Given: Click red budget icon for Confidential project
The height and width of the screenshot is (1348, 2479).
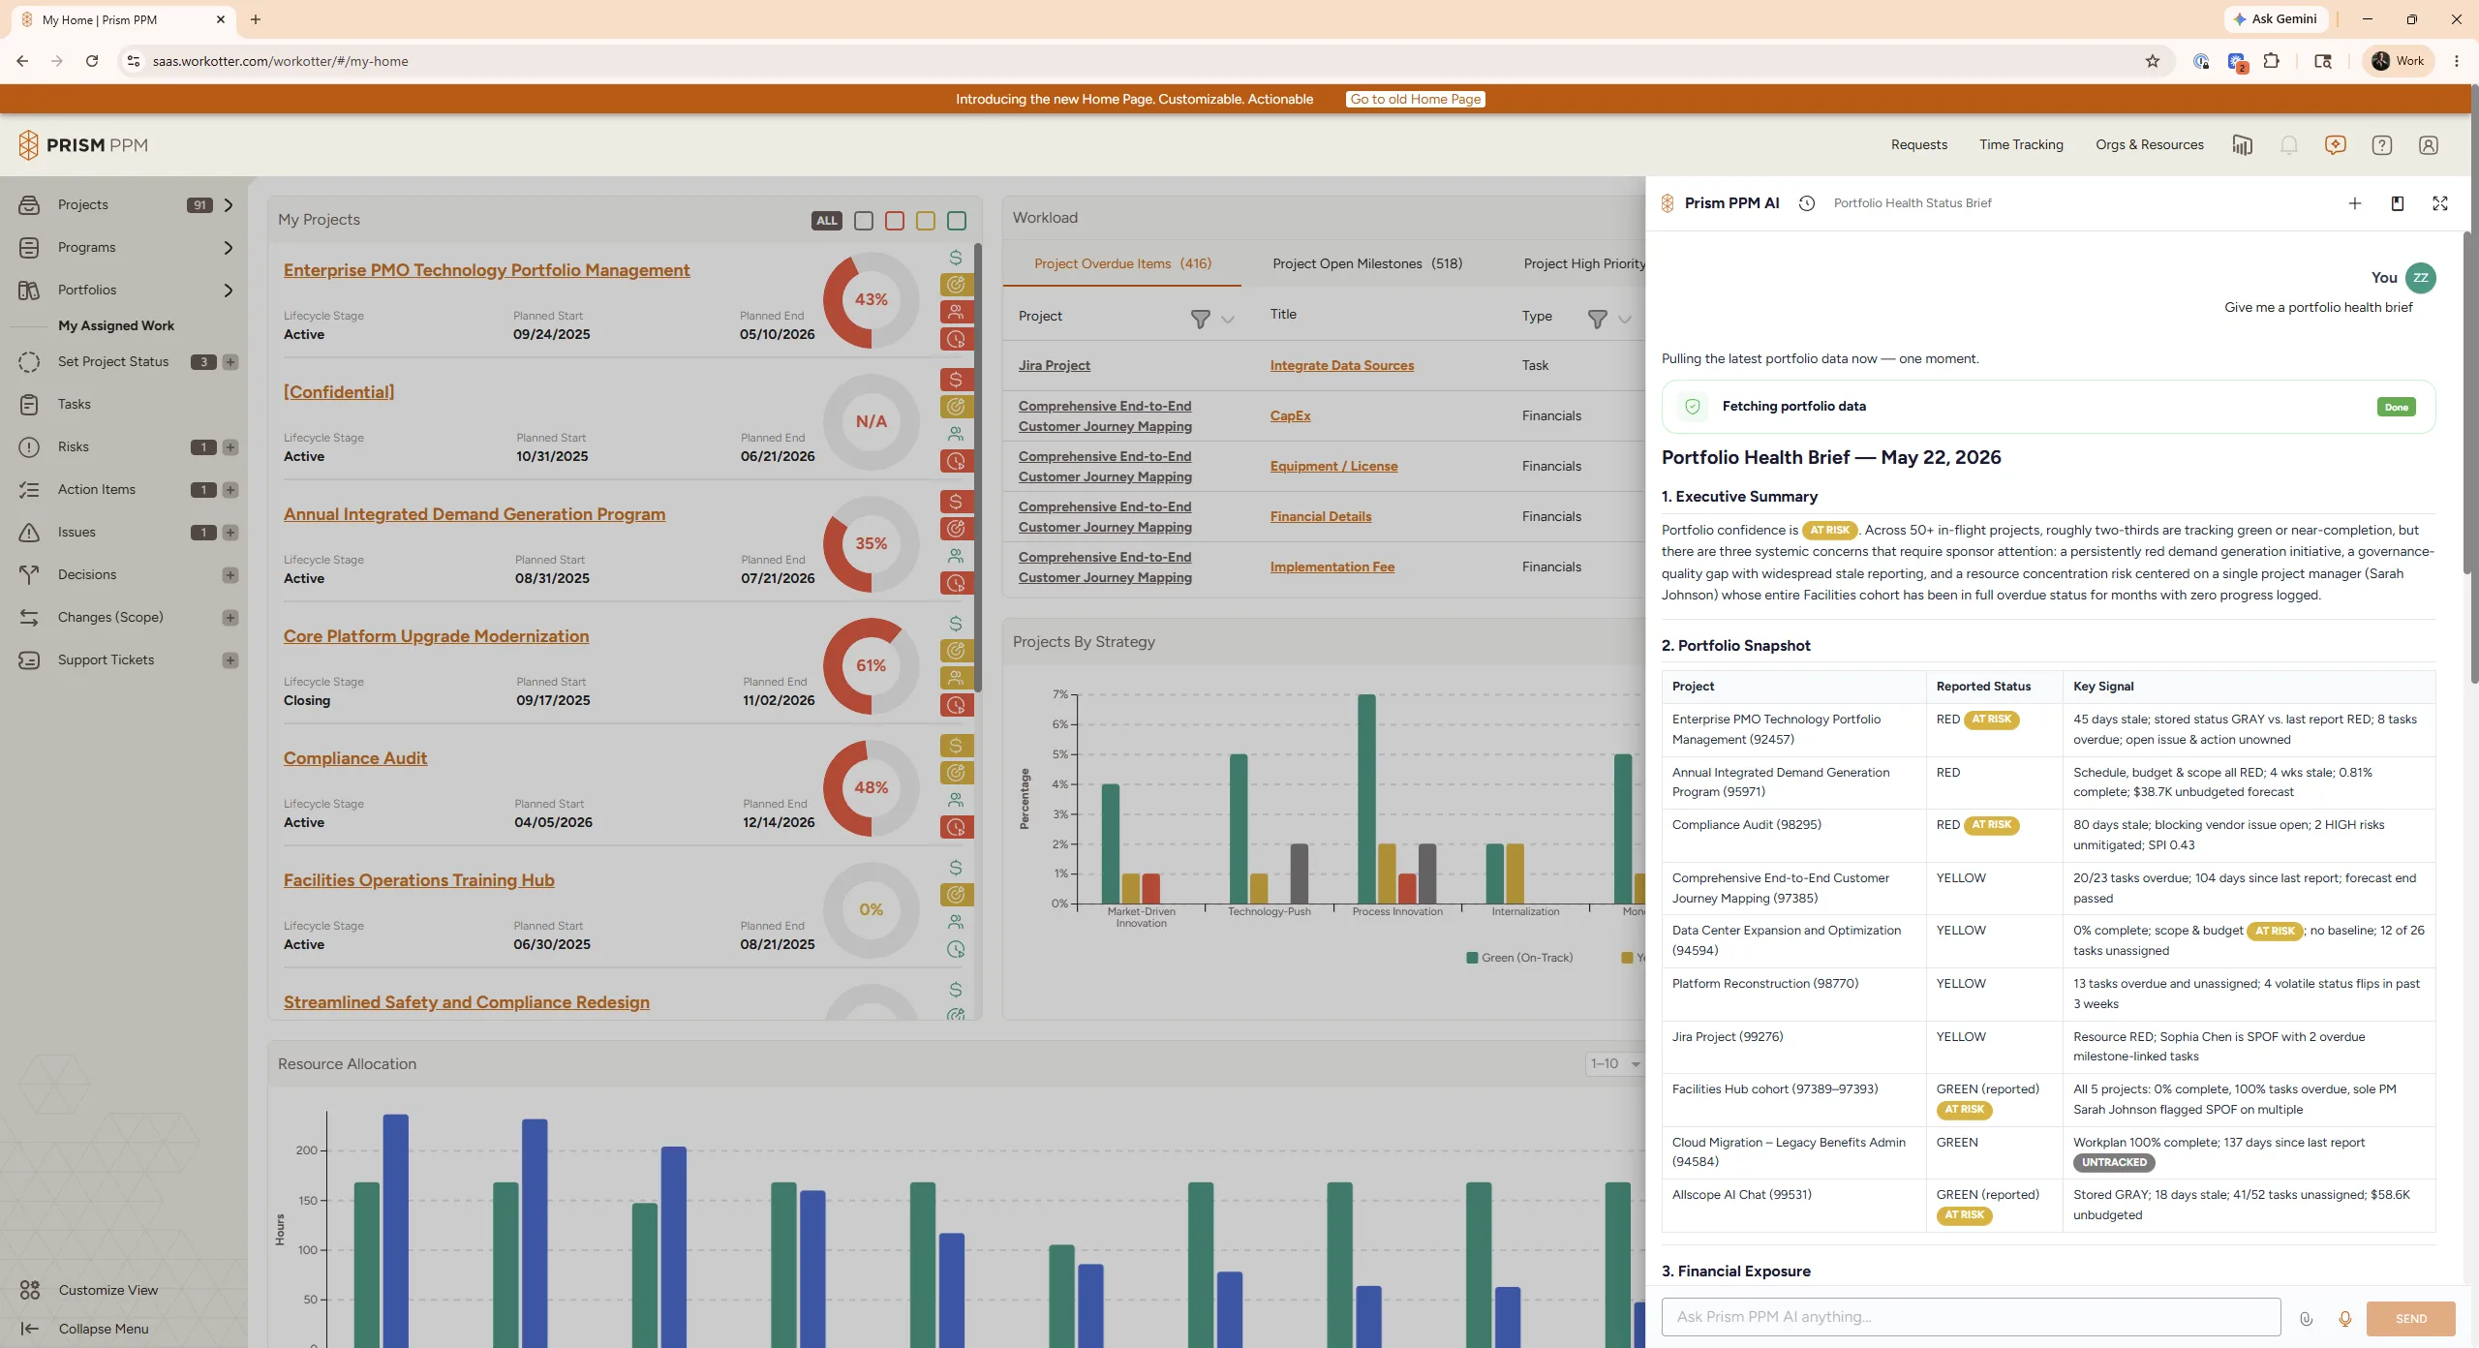Looking at the screenshot, I should (x=956, y=380).
